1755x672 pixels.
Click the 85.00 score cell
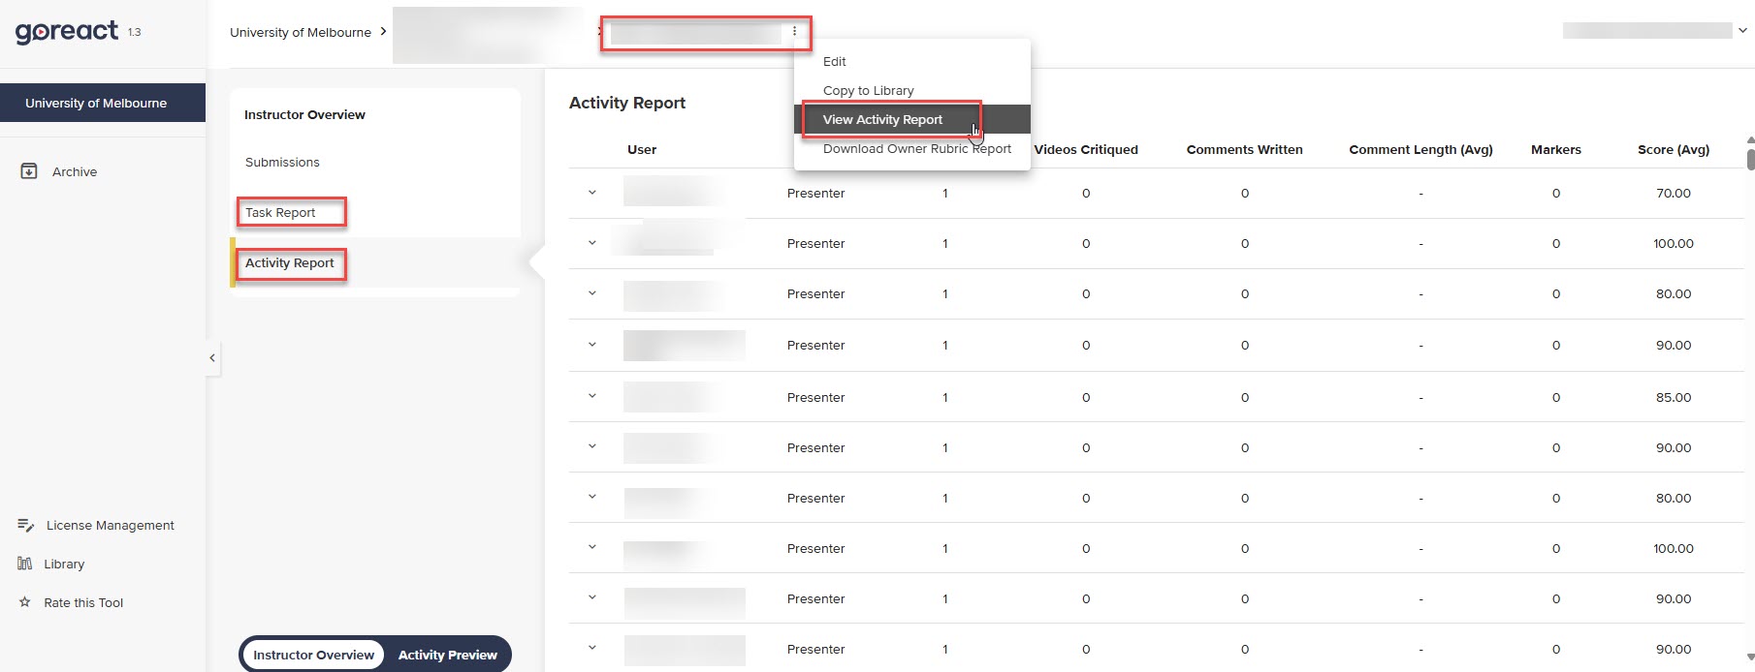pos(1674,397)
